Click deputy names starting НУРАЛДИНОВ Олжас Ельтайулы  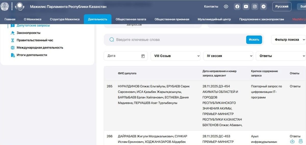(x=154, y=95)
